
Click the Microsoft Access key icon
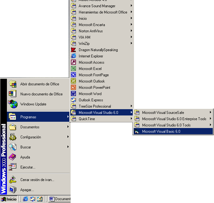(73, 62)
